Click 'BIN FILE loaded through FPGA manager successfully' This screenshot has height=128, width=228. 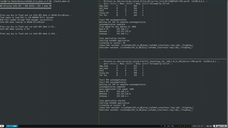click(26, 20)
